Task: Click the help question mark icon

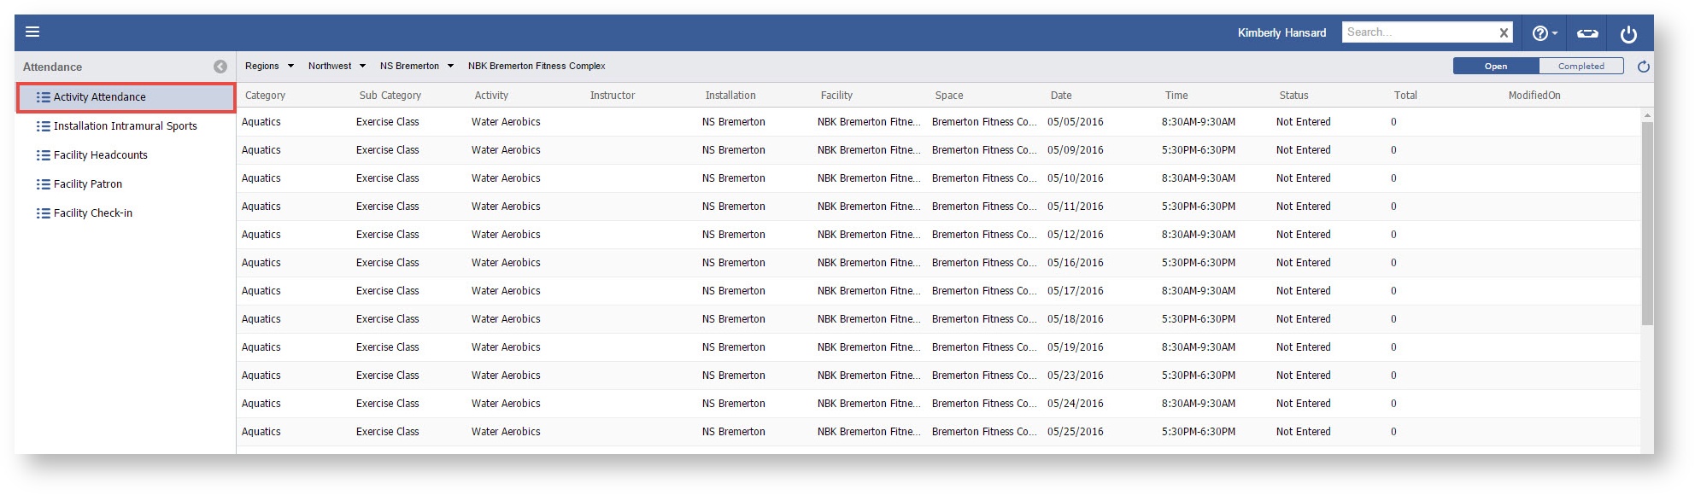Action: pyautogui.click(x=1540, y=33)
